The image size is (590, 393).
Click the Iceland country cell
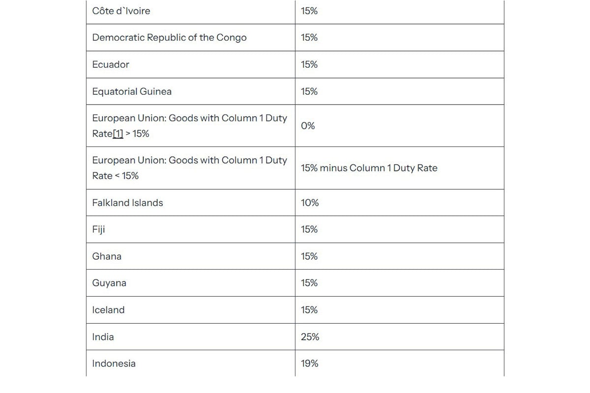click(191, 310)
